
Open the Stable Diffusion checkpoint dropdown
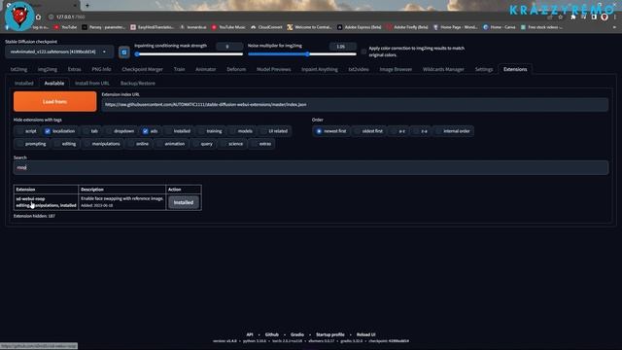[x=59, y=52]
